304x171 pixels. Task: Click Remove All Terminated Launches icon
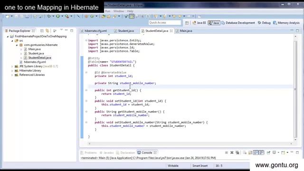[x=237, y=153]
